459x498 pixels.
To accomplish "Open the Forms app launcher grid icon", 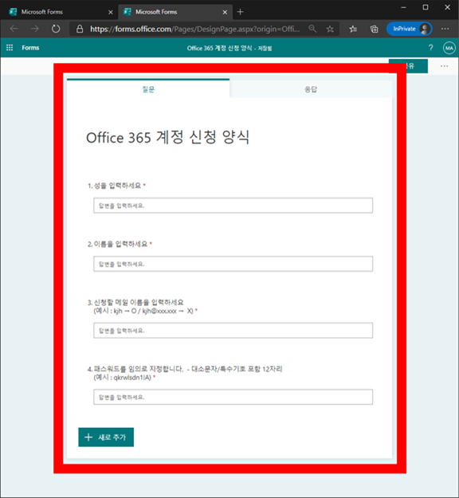I will click(10, 48).
